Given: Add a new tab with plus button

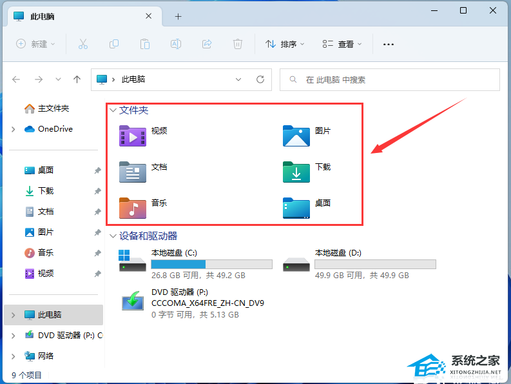Looking at the screenshot, I should [178, 16].
